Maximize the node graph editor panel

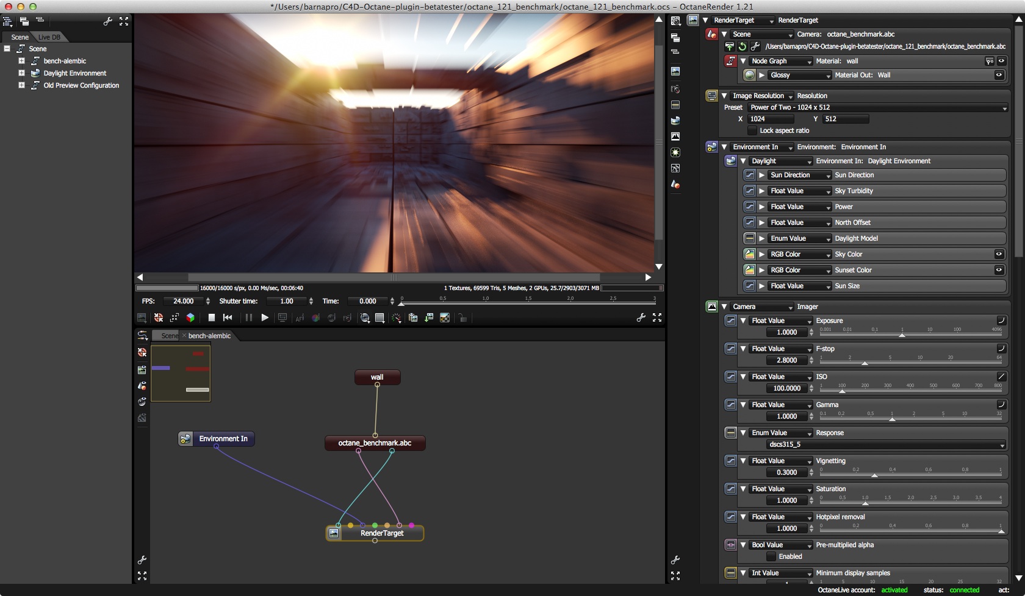[142, 575]
